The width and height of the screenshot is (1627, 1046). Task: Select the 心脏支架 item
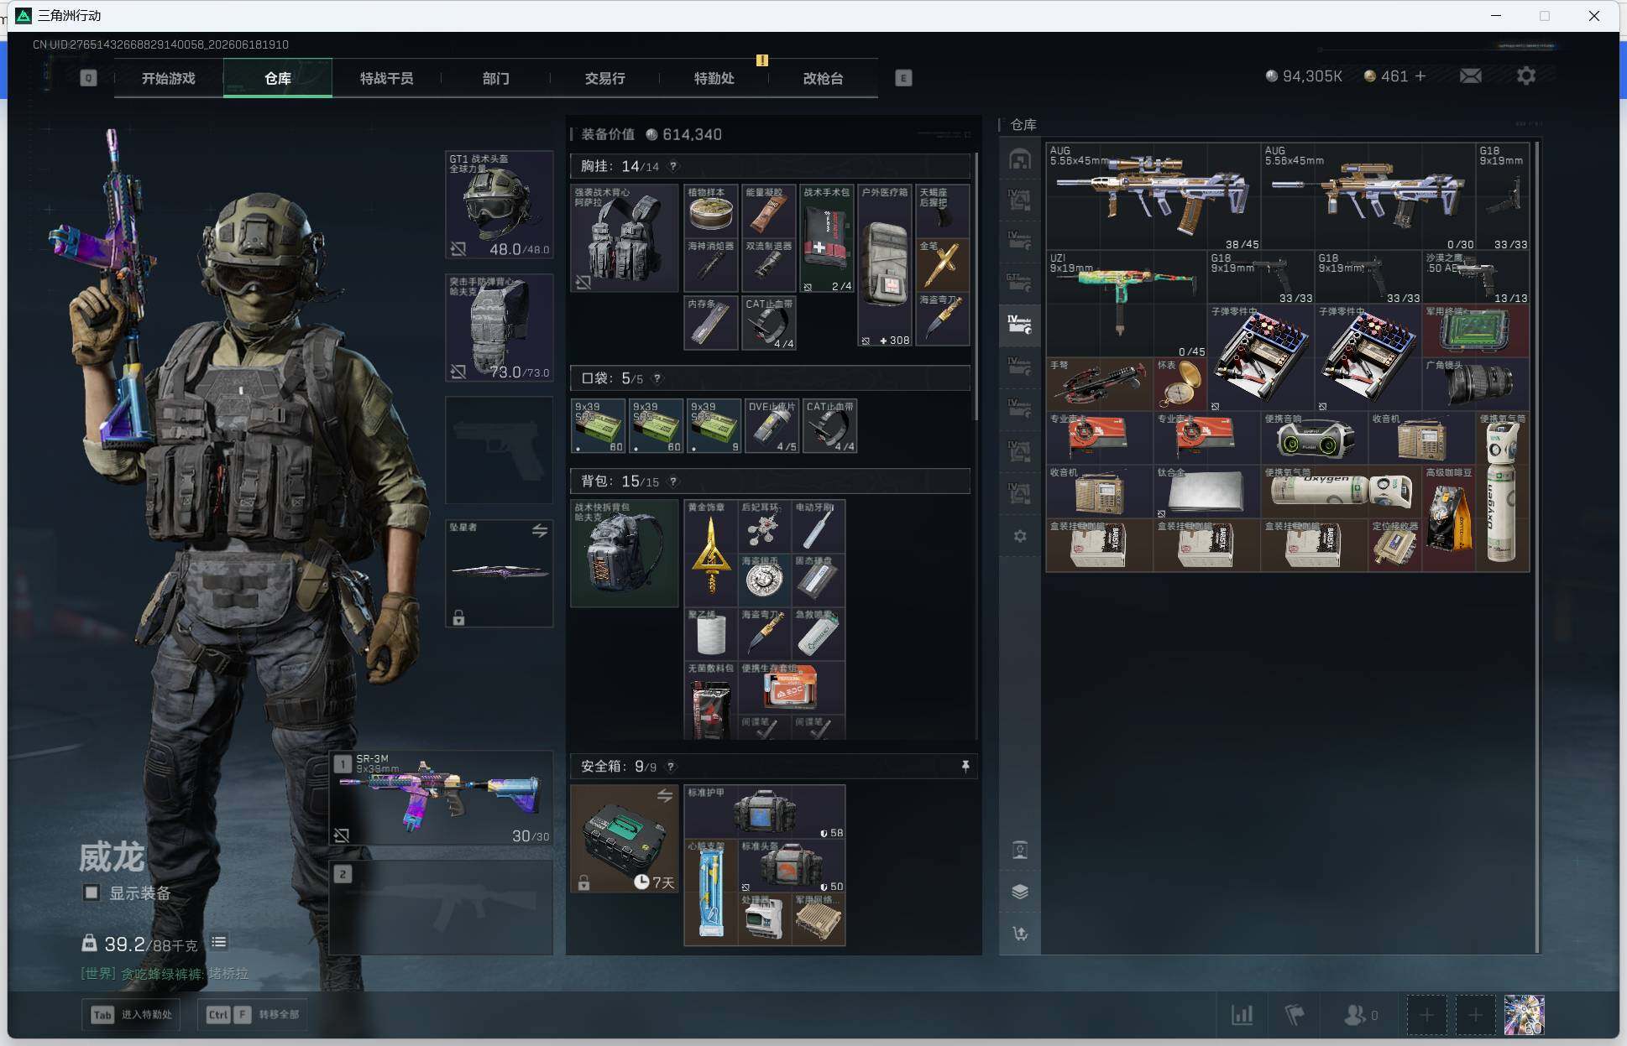[711, 892]
